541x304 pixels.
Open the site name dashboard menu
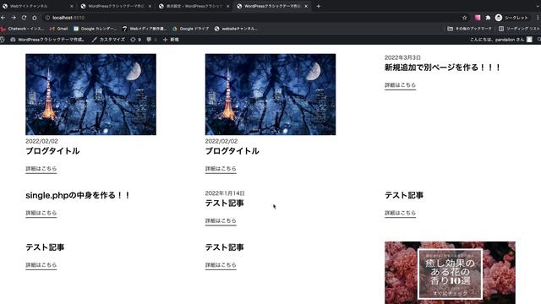[47, 40]
